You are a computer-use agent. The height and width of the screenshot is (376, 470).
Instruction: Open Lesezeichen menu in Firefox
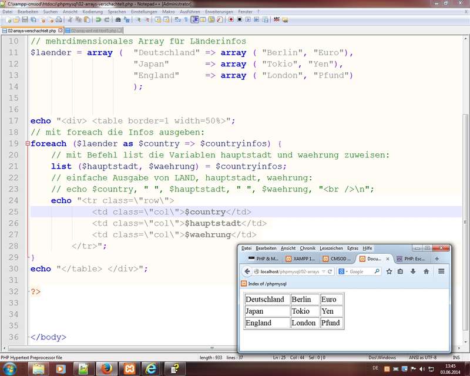pyautogui.click(x=333, y=248)
